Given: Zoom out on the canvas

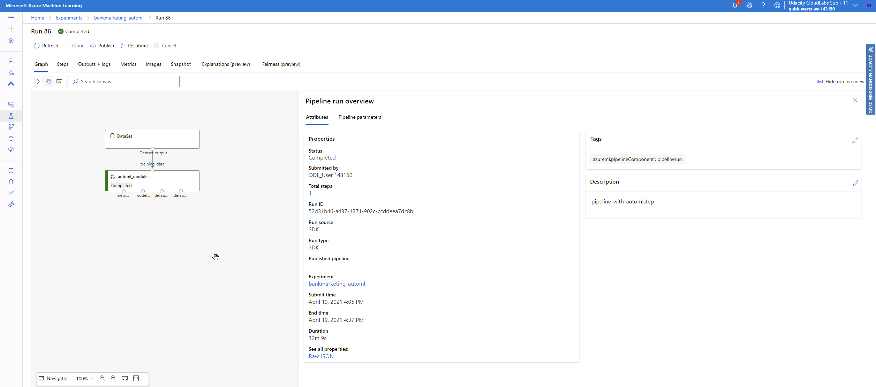Looking at the screenshot, I should click(x=113, y=378).
